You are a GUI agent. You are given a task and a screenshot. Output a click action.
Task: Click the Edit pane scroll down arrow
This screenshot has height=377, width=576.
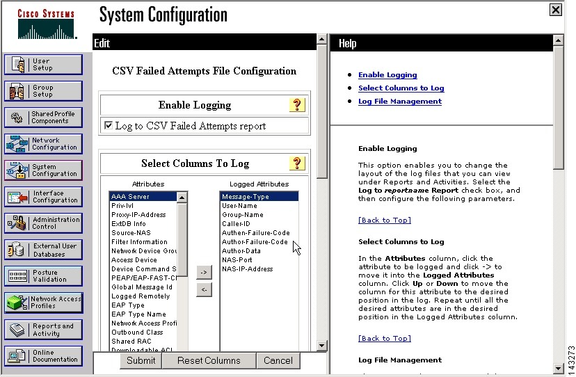(322, 346)
